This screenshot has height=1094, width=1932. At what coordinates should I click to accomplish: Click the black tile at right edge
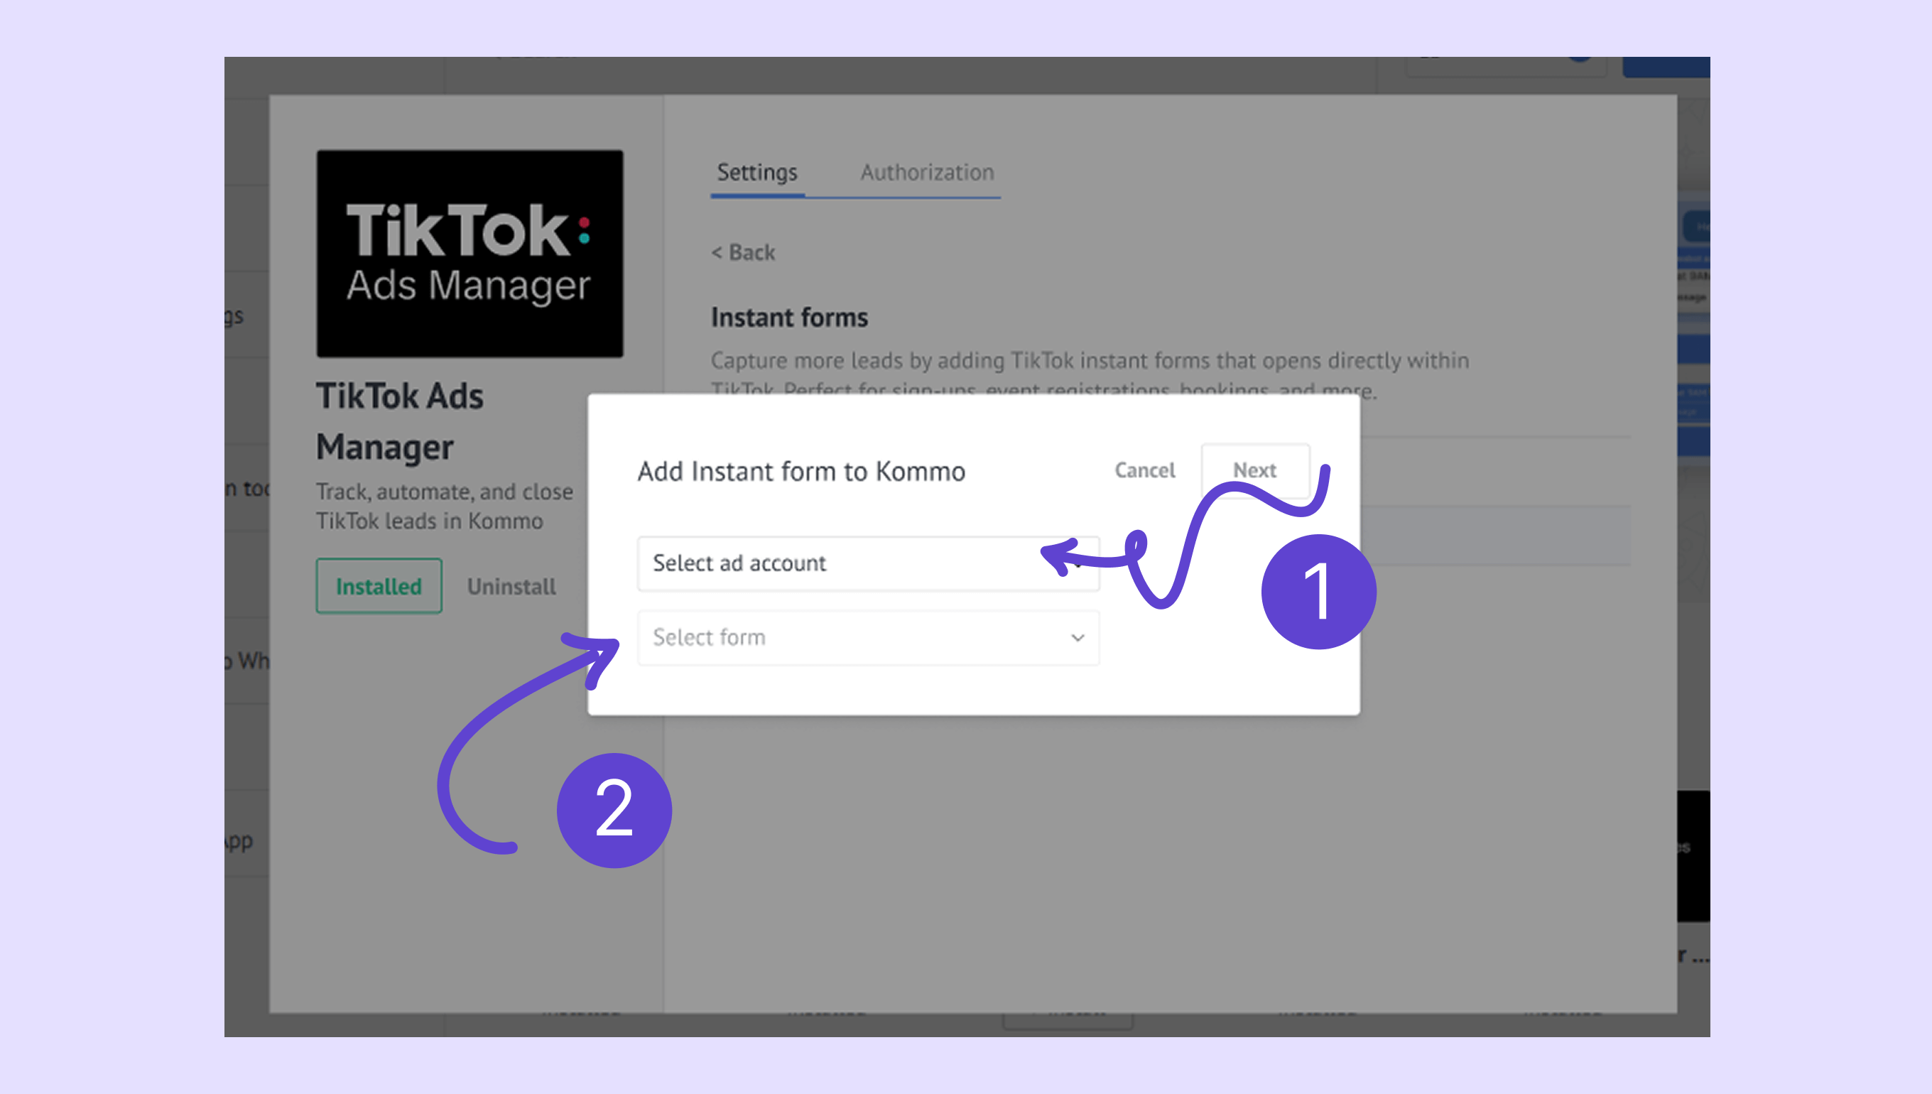pyautogui.click(x=1693, y=856)
